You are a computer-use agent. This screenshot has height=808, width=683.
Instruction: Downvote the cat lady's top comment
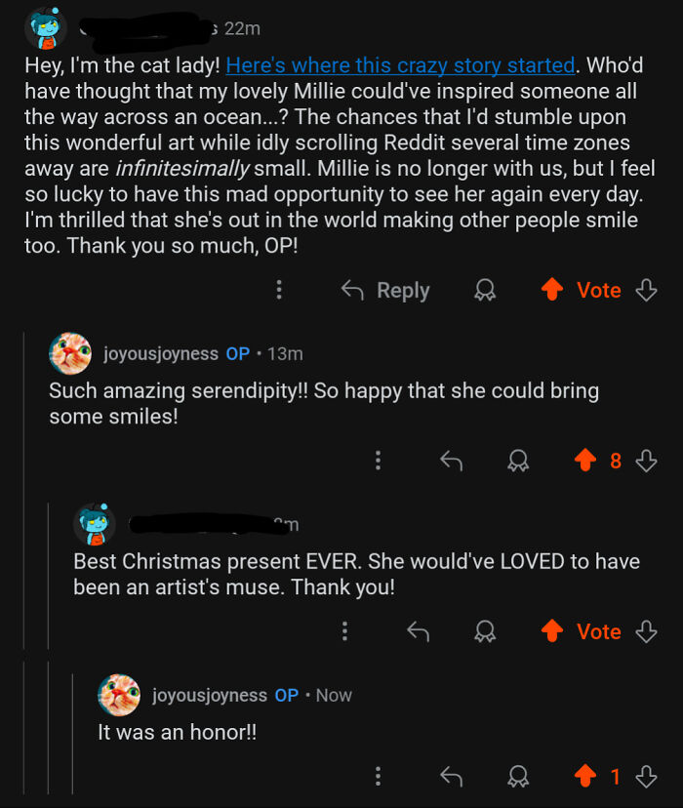coord(646,290)
